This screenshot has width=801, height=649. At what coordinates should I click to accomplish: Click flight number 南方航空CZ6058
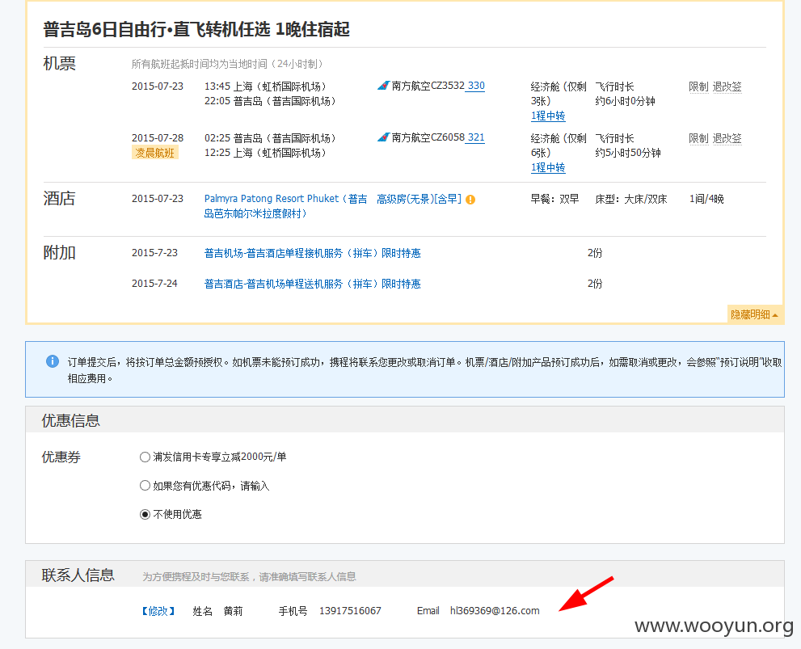428,137
